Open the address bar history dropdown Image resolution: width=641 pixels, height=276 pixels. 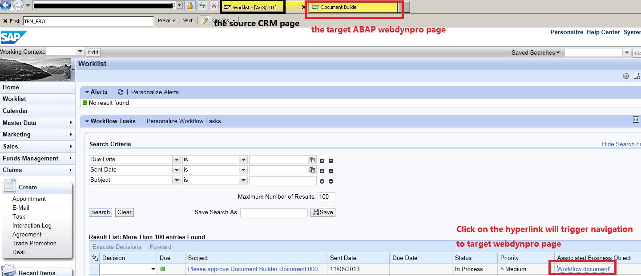[x=179, y=5]
